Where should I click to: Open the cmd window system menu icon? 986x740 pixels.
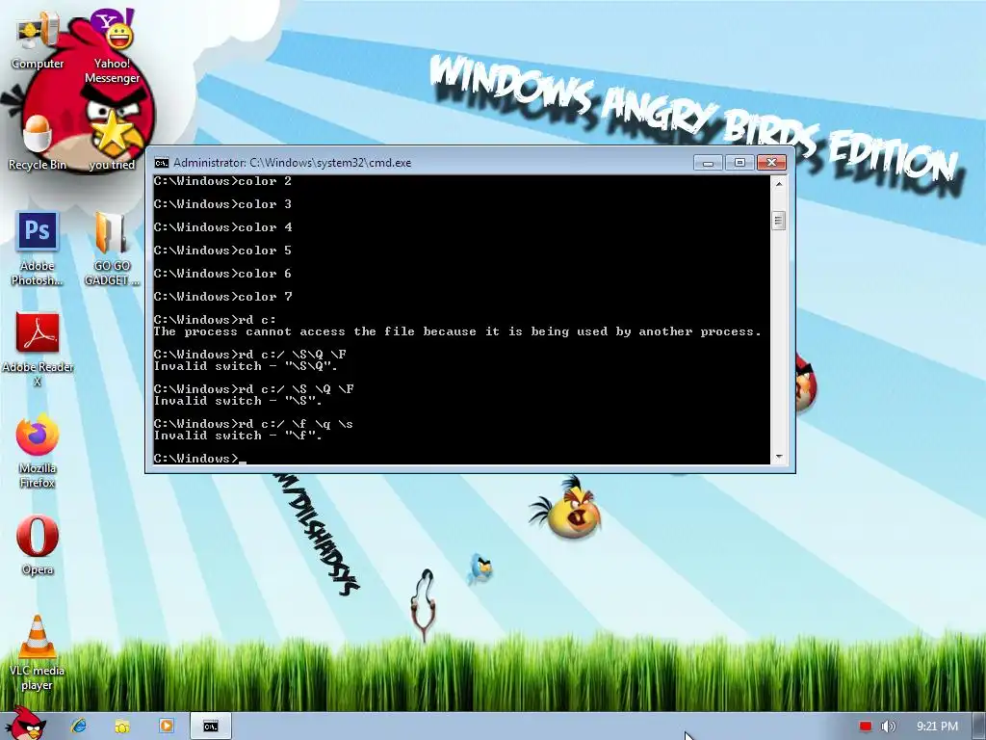[162, 163]
